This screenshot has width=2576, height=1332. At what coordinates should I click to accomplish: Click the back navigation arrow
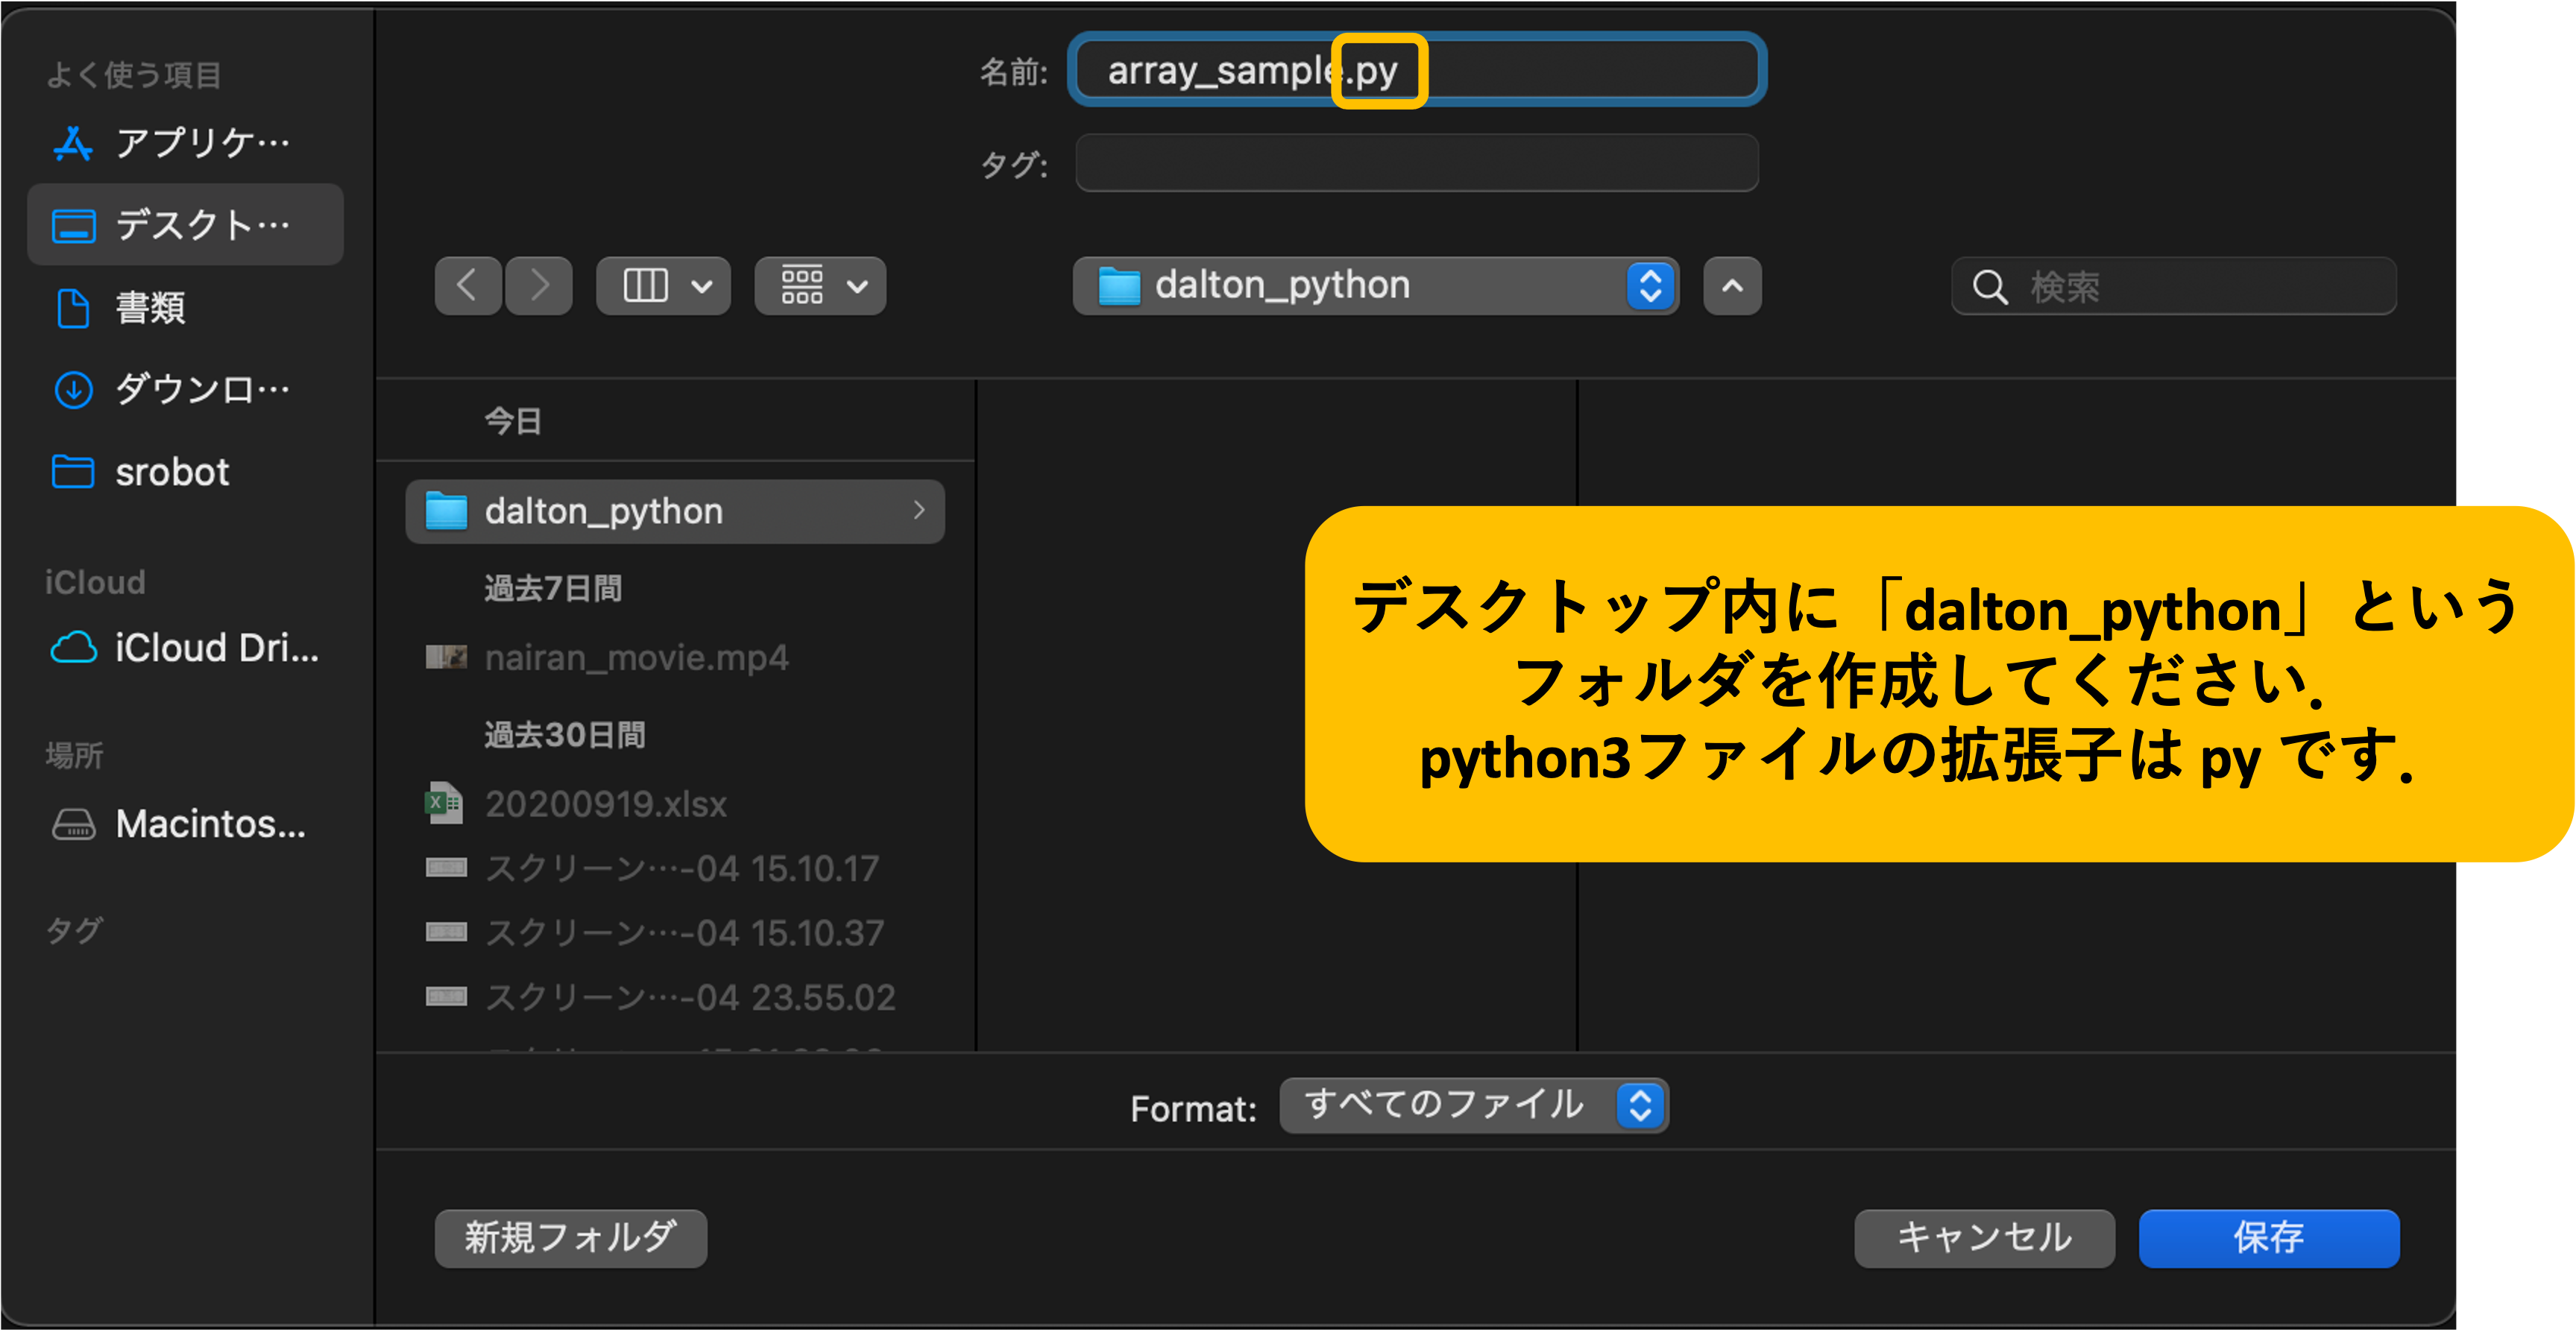coord(467,286)
